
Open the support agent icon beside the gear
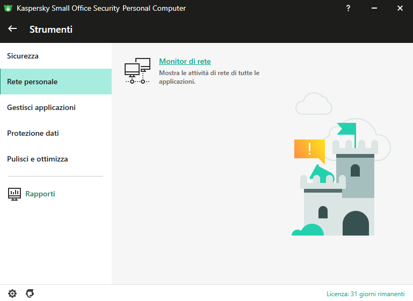pos(30,293)
